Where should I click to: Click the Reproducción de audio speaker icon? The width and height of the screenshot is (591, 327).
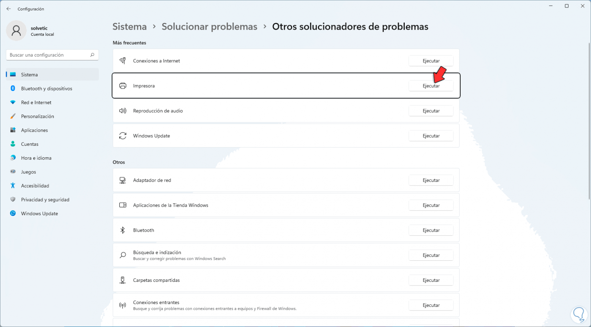(x=123, y=111)
